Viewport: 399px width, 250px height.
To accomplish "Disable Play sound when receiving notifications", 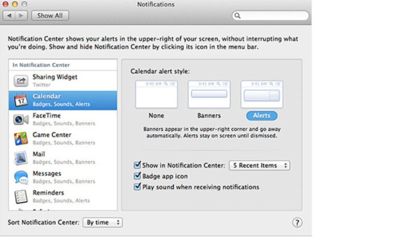I will [x=137, y=187].
